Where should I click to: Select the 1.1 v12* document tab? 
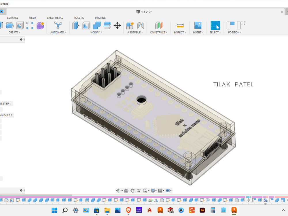coord(144,12)
